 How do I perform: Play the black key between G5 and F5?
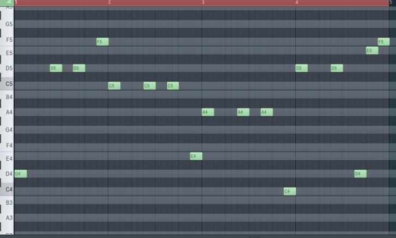pyautogui.click(x=1, y=33)
